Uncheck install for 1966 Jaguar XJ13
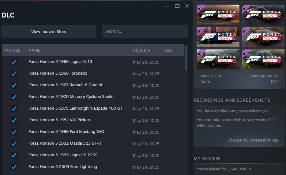The image size is (286, 175). (14, 62)
